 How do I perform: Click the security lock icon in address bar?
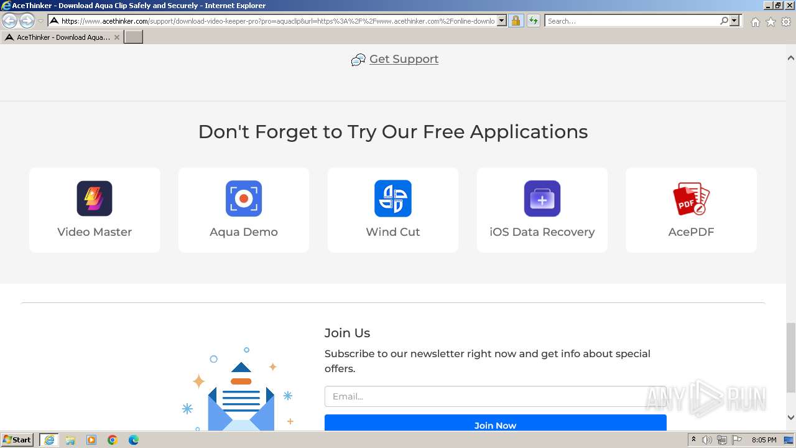[516, 21]
